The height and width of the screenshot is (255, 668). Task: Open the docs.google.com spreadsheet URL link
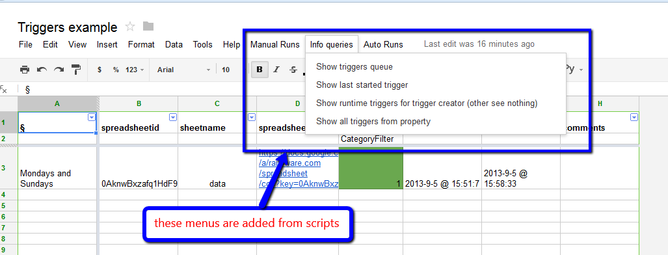pyautogui.click(x=298, y=168)
